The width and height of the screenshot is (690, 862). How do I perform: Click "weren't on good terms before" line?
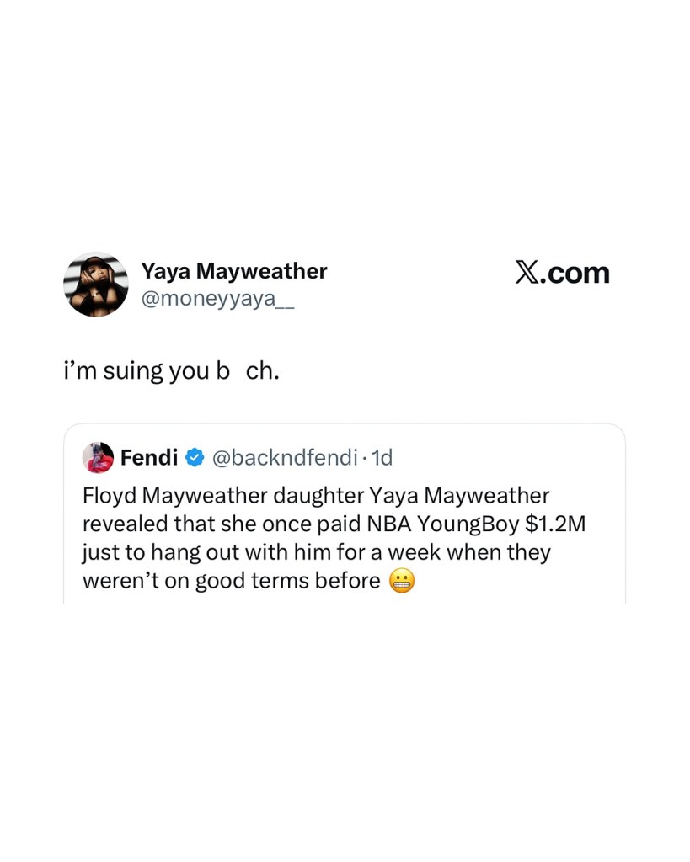pyautogui.click(x=232, y=581)
